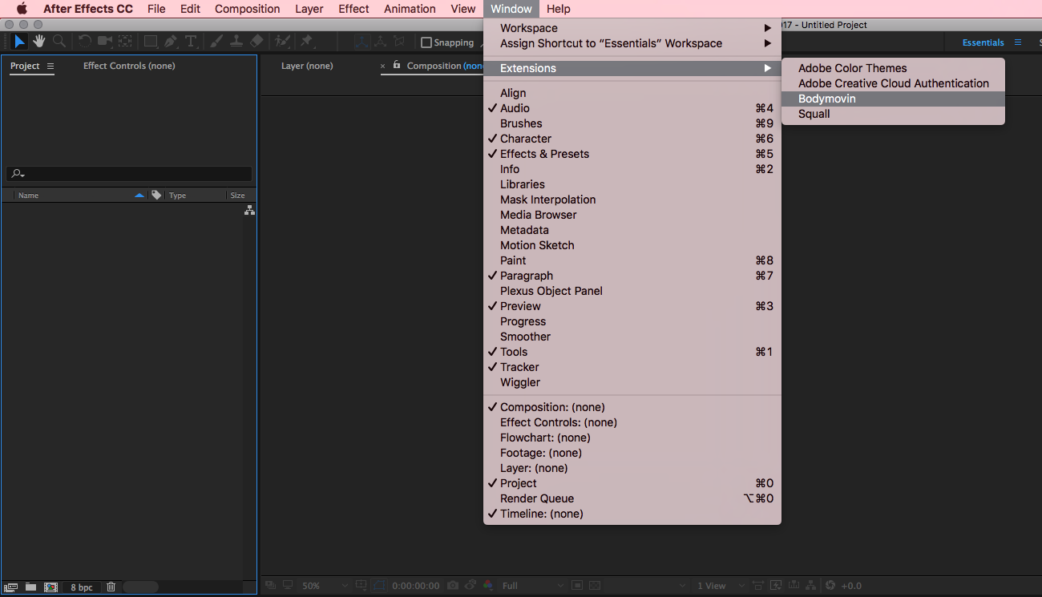Open the Project panel hamburger menu
This screenshot has height=597, width=1042.
coord(50,66)
